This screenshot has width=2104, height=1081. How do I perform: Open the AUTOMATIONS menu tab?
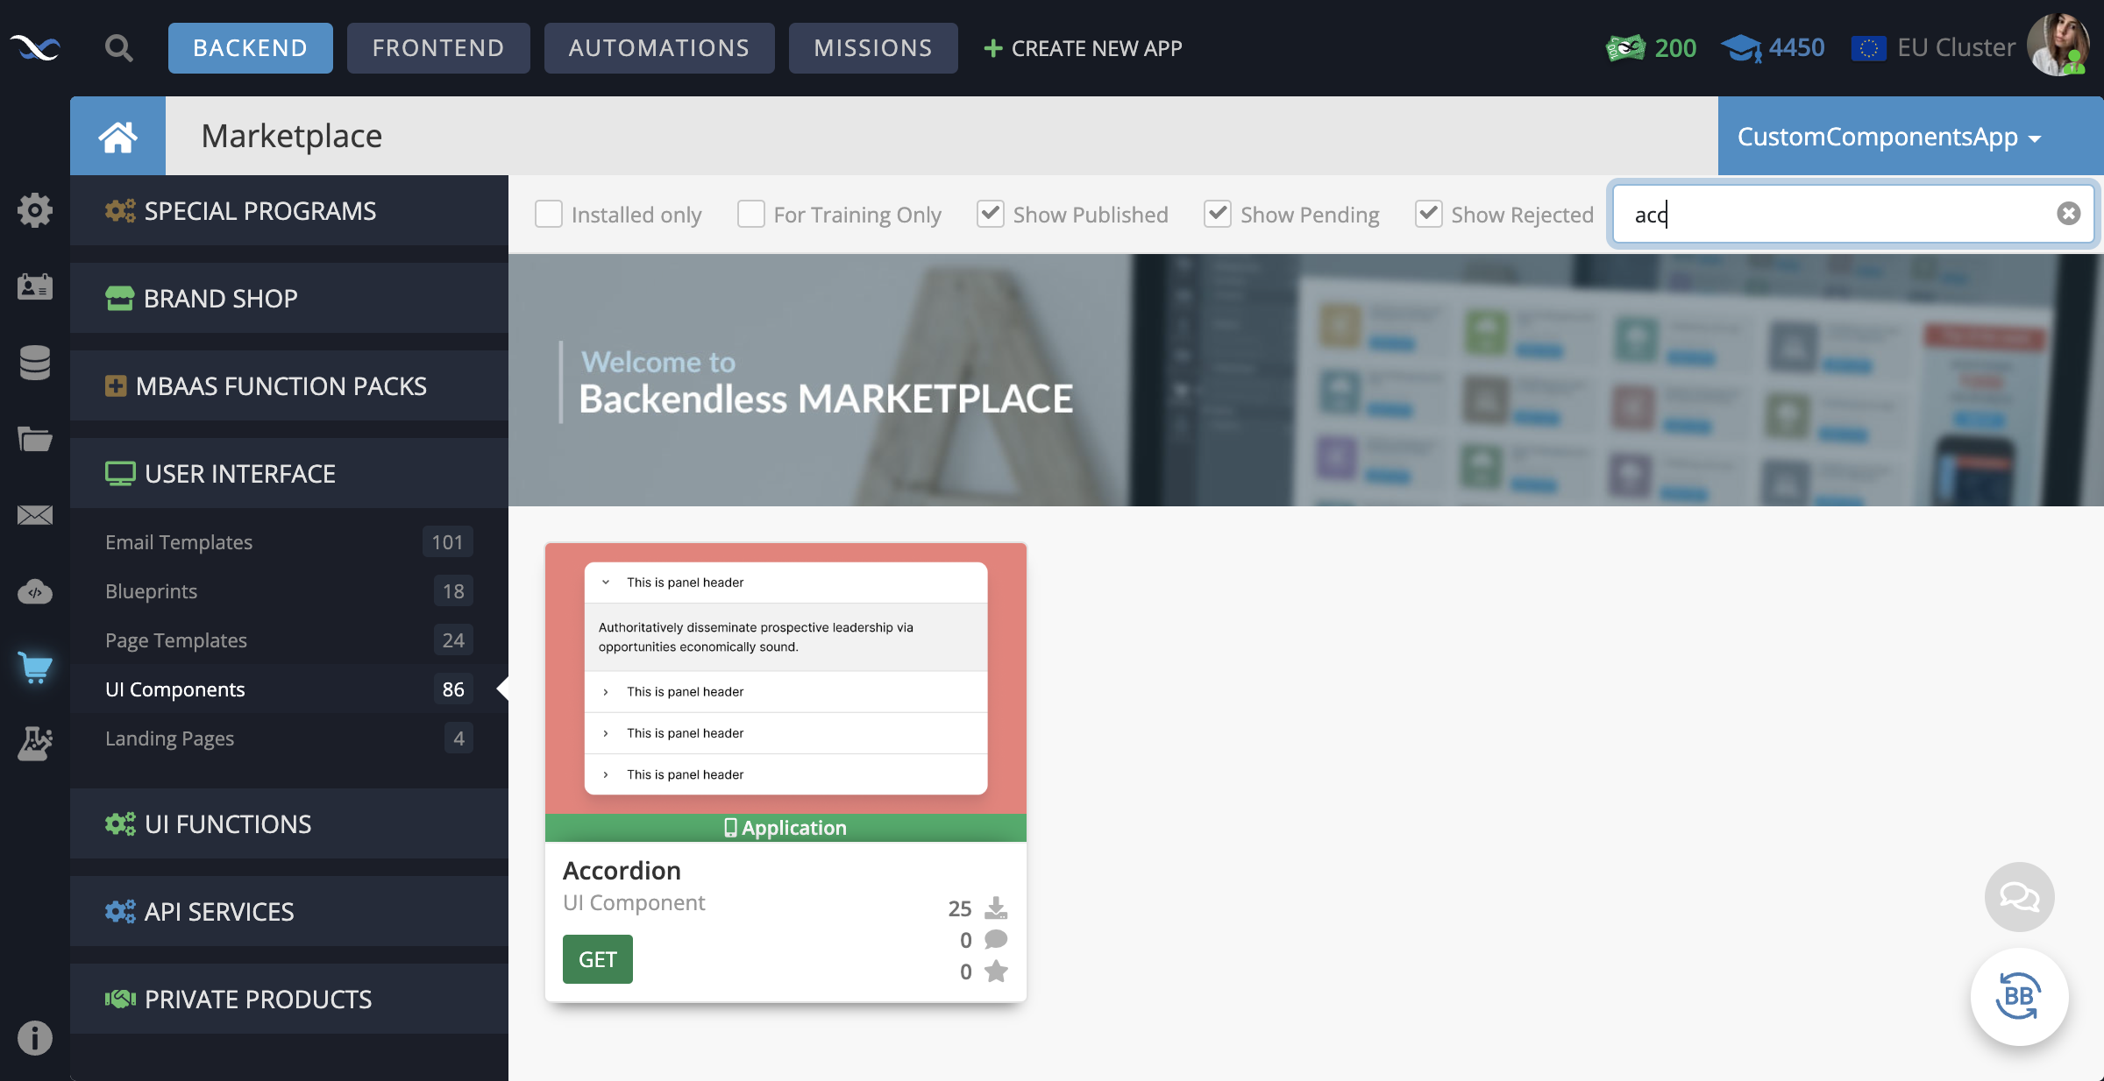click(x=658, y=47)
